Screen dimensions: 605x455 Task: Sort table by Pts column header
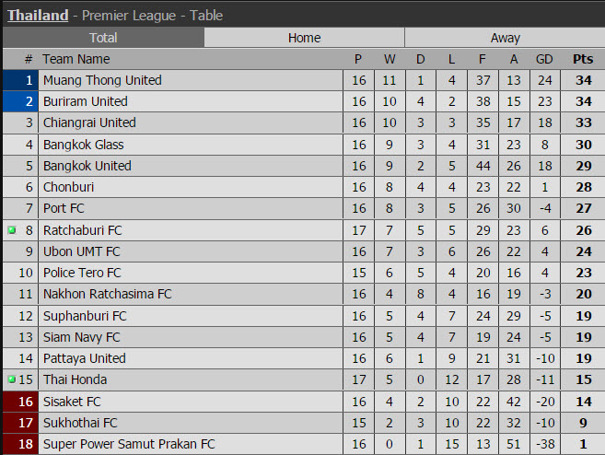[583, 59]
